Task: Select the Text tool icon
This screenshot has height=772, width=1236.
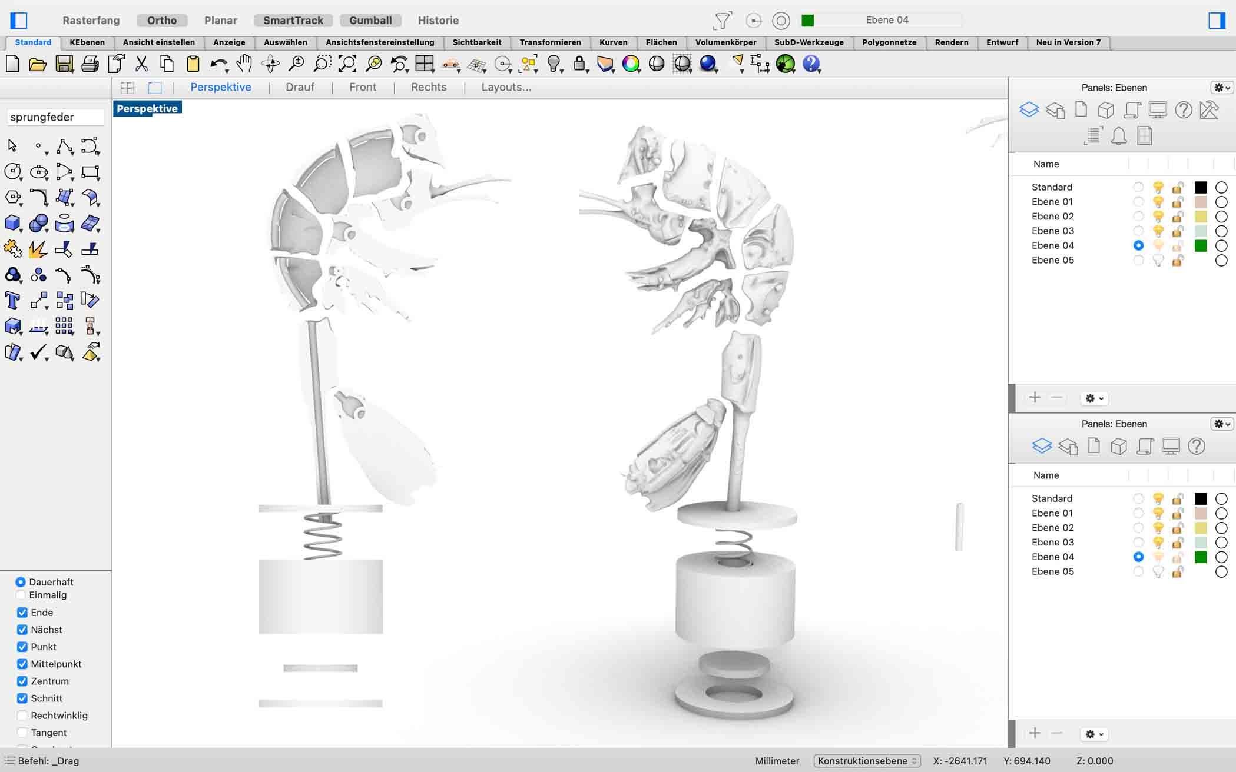Action: (12, 300)
